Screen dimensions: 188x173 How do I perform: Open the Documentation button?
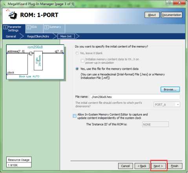(x=172, y=15)
